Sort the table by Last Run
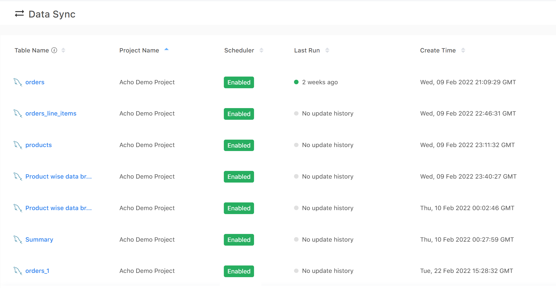Image resolution: width=556 pixels, height=288 pixels. [x=327, y=50]
